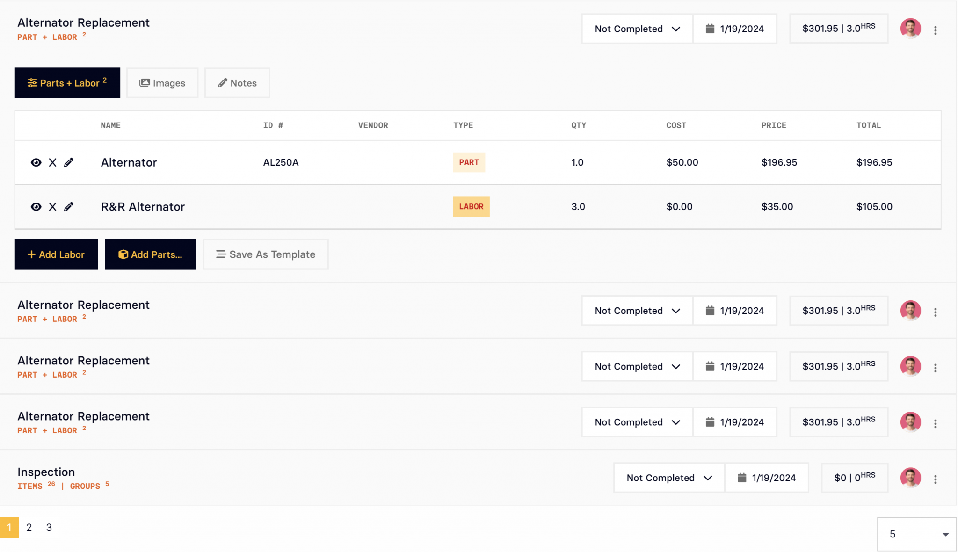Click the three-dot menu on the Inspection row
Viewport: 958px width, 552px height.
click(936, 479)
